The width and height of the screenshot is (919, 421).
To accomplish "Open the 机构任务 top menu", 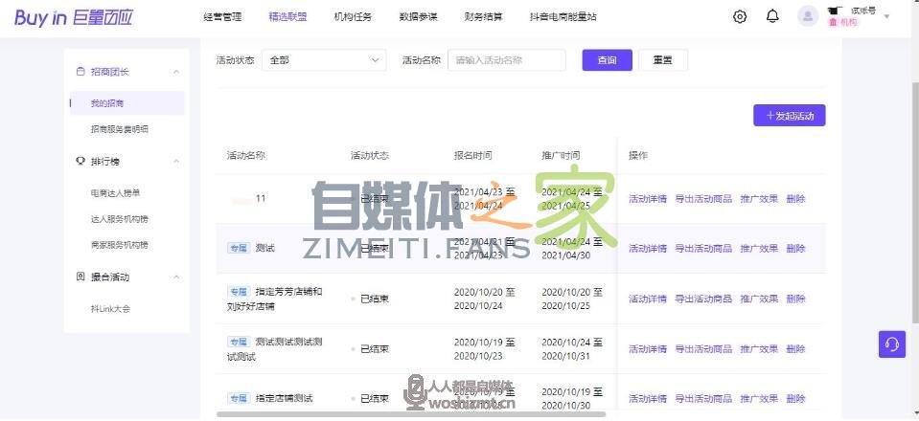I will (353, 17).
